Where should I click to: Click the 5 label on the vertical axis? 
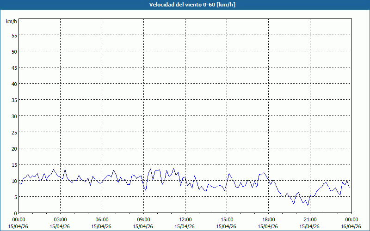[15, 197]
